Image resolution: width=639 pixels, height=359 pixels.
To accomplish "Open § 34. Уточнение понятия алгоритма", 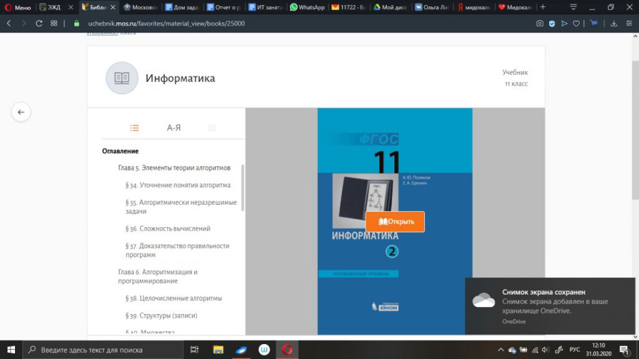I will coord(178,185).
